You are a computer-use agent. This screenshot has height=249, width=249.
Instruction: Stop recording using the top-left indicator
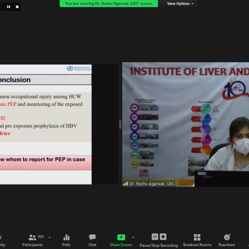tap(17, 7)
